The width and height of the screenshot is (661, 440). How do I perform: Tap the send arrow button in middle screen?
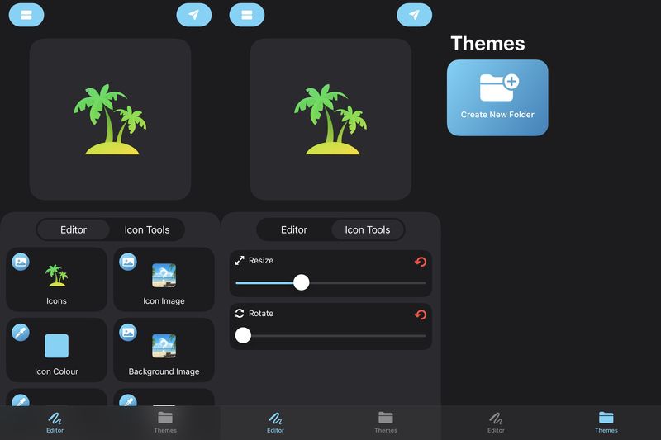coord(415,15)
